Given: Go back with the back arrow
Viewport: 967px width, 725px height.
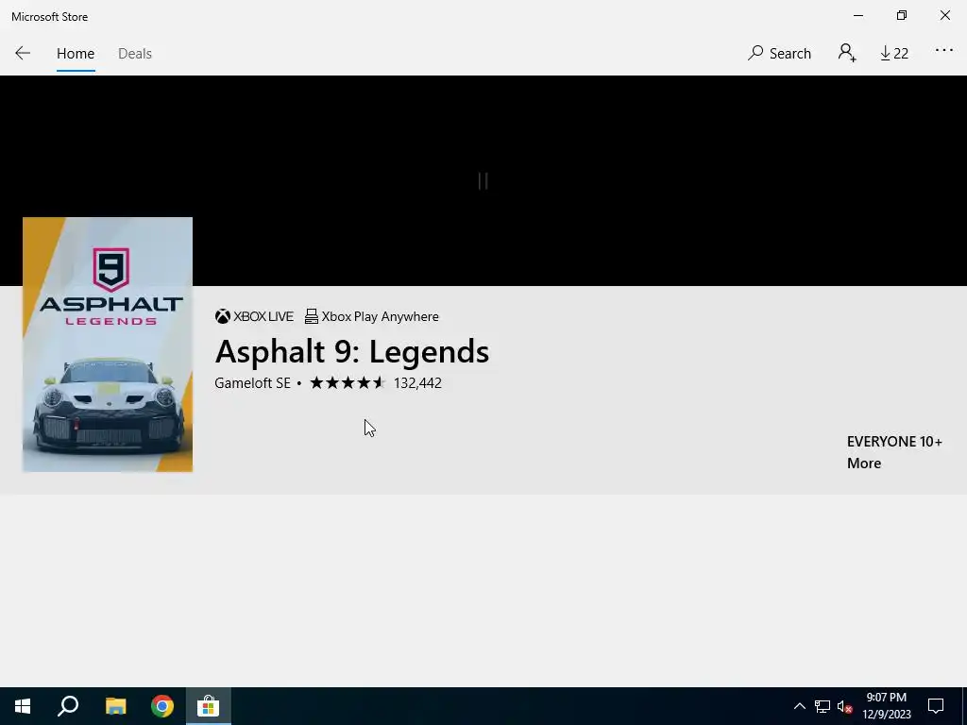Looking at the screenshot, I should click(23, 53).
